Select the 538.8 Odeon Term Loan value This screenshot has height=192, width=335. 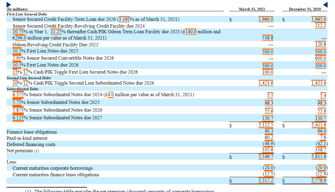tap(268, 38)
